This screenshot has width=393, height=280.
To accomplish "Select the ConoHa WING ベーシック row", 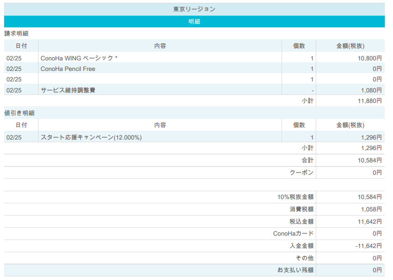I will click(79, 58).
